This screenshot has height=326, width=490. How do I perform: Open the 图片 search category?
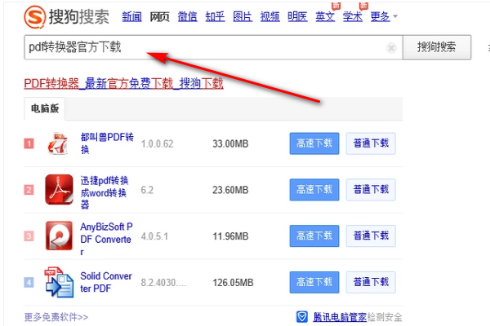coord(243,16)
